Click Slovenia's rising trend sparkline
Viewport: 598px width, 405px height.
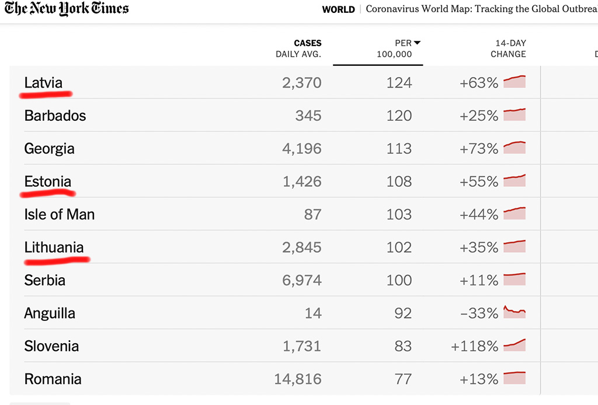(x=514, y=345)
